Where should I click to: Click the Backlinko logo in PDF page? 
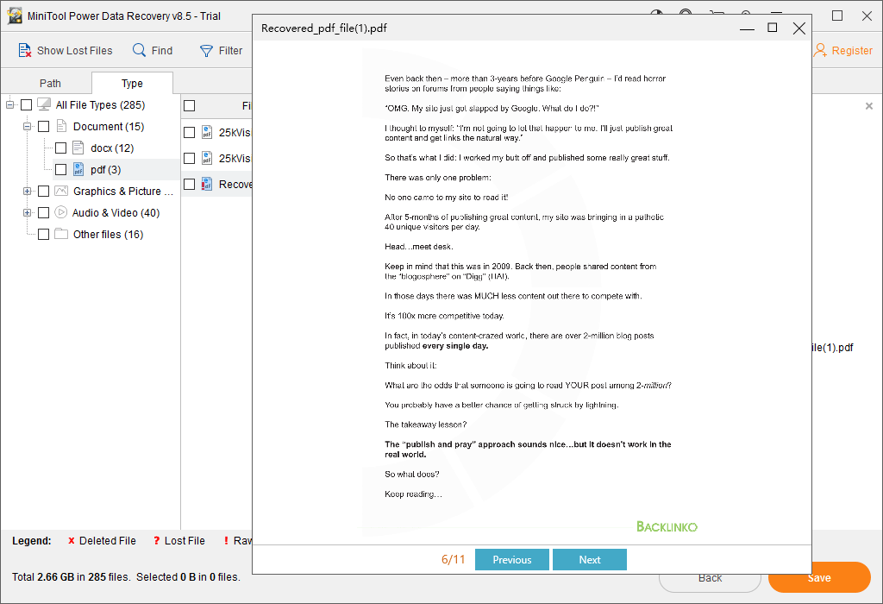click(667, 527)
